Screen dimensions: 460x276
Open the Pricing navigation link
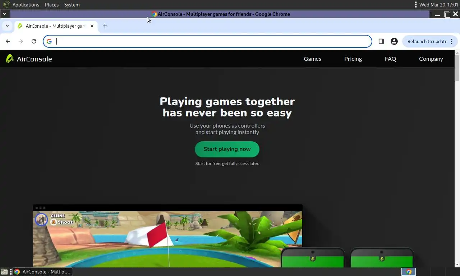pos(353,59)
